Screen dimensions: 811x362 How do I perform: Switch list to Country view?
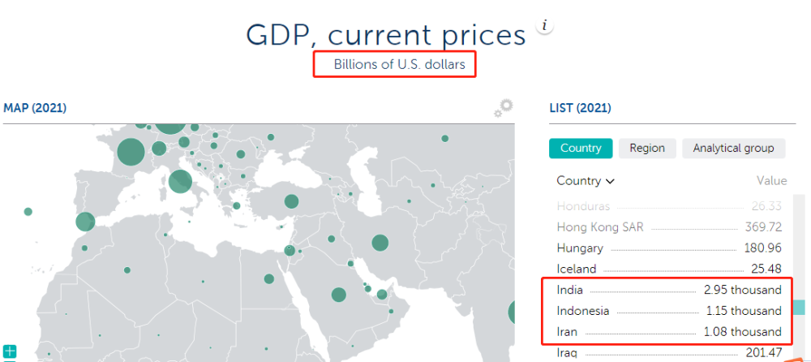[580, 148]
